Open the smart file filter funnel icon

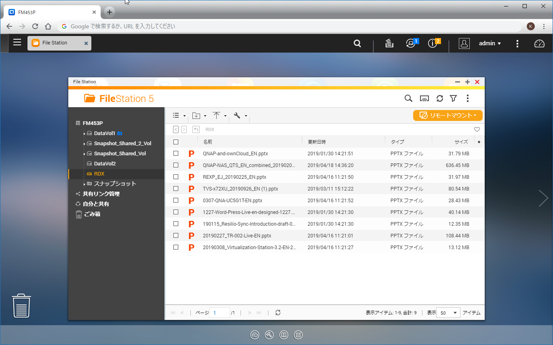click(453, 98)
